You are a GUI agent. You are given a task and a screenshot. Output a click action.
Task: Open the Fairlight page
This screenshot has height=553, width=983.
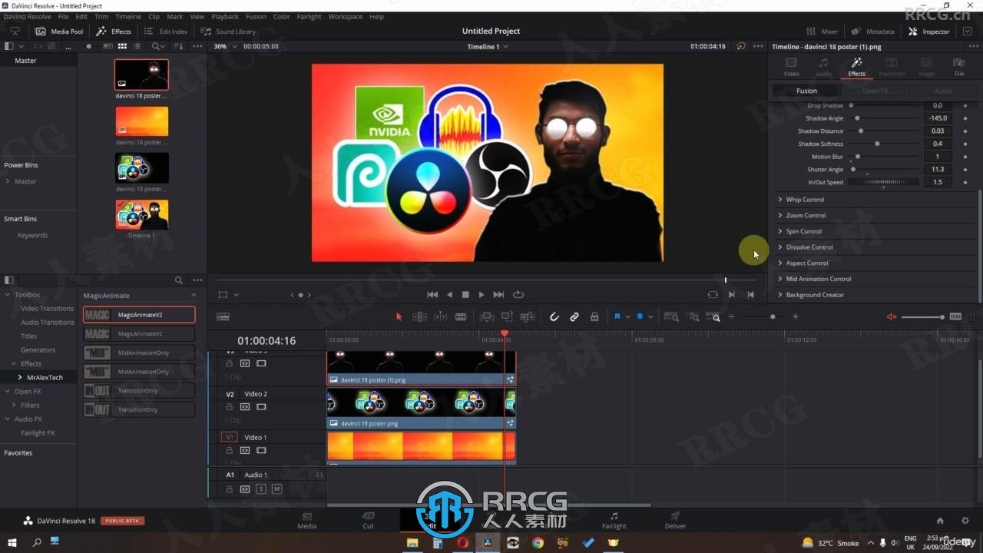coord(614,520)
